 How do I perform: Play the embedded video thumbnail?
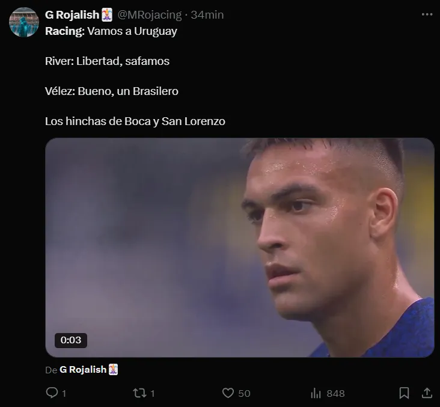(x=239, y=246)
